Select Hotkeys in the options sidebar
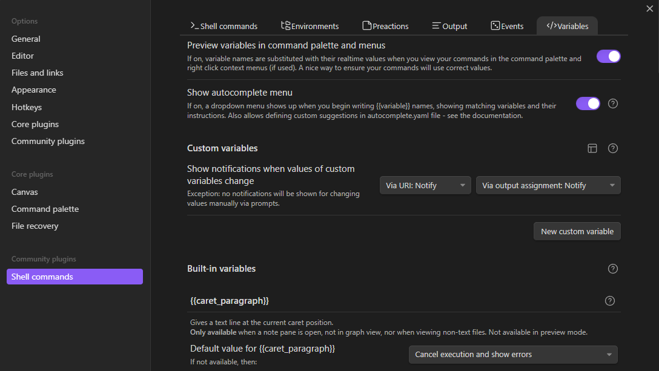This screenshot has width=659, height=371. [x=27, y=107]
